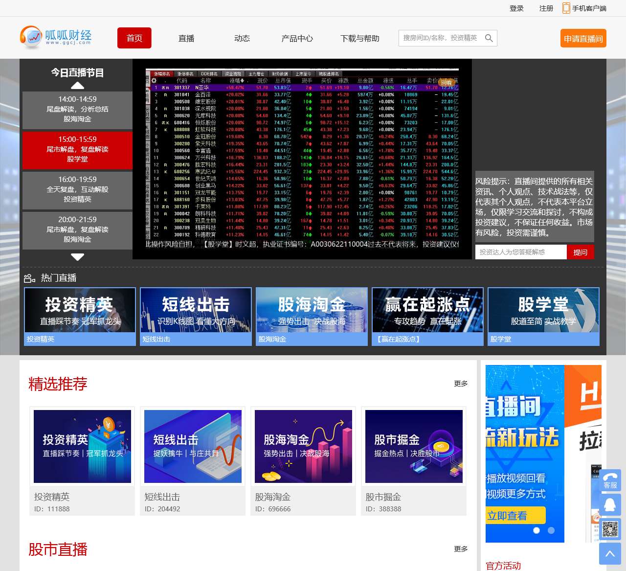Open the QQ contact icon
626x571 pixels.
point(610,505)
